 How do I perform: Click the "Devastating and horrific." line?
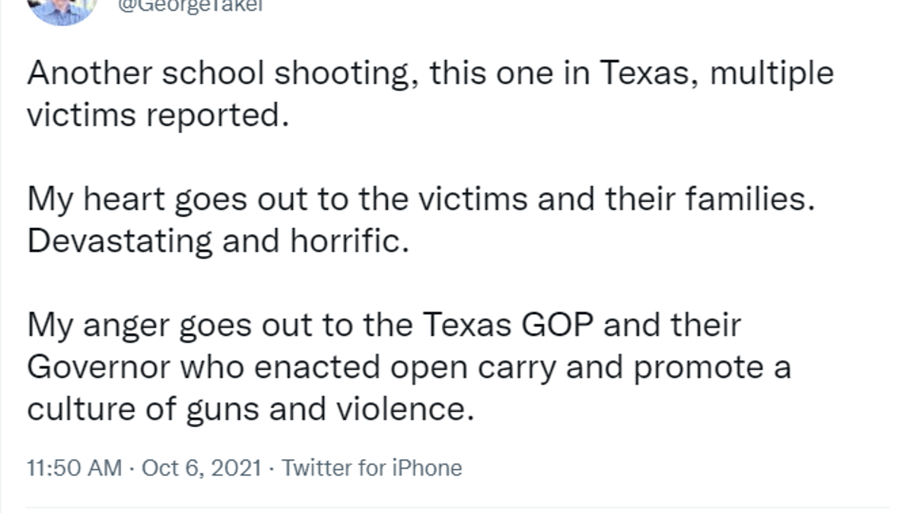click(218, 241)
